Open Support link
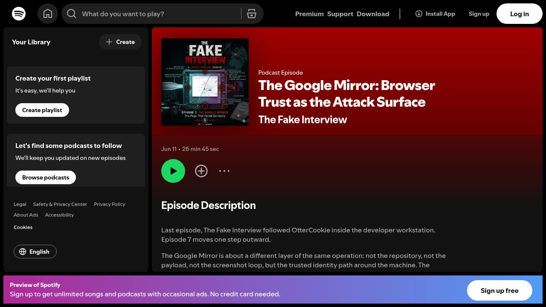Image resolution: width=546 pixels, height=307 pixels. [x=340, y=14]
